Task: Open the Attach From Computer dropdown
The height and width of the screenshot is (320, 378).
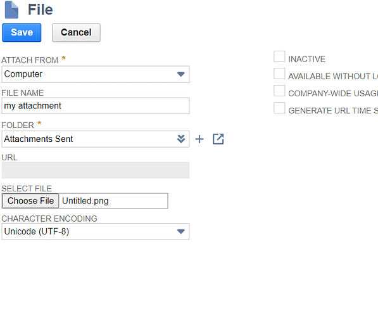Action: (96, 74)
